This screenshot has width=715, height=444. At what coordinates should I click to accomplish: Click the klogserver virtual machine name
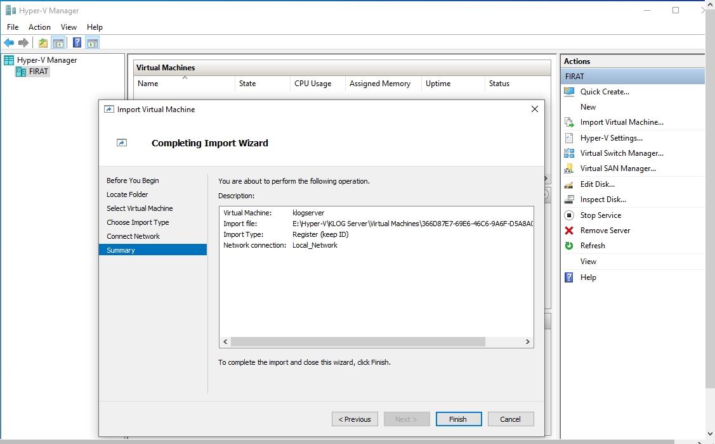308,213
